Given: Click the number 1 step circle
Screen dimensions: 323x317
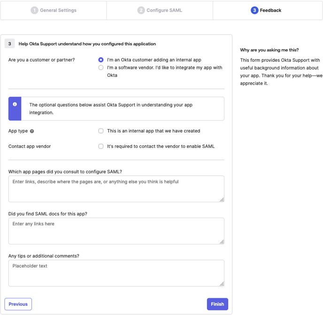Looking at the screenshot, I should point(34,10).
